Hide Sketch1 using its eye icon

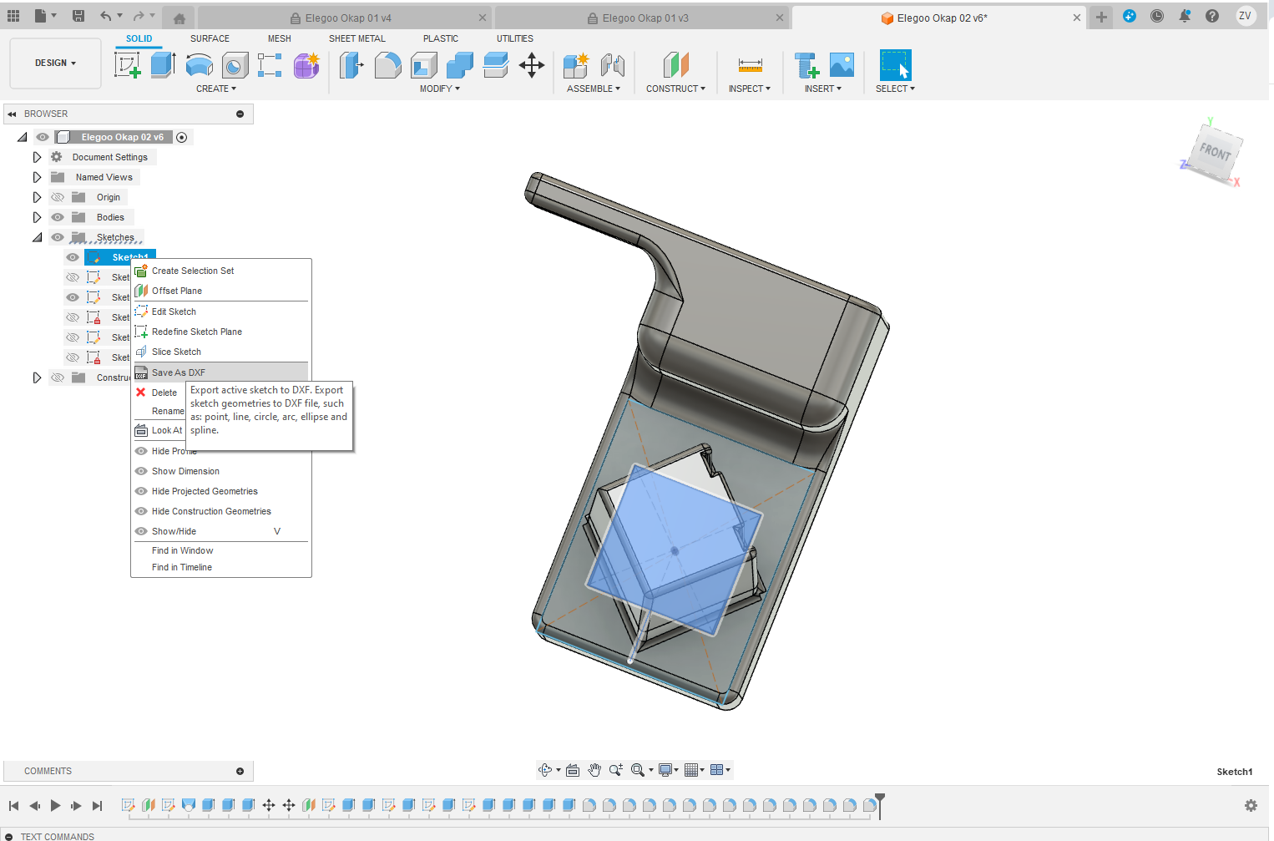point(73,257)
